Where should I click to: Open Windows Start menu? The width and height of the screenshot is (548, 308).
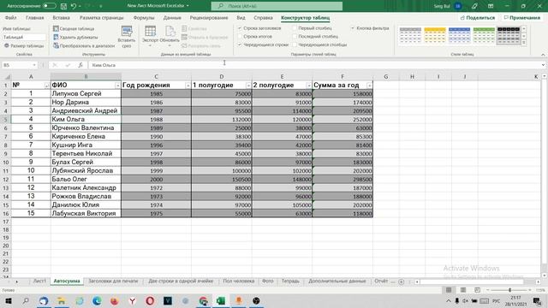tap(8, 300)
